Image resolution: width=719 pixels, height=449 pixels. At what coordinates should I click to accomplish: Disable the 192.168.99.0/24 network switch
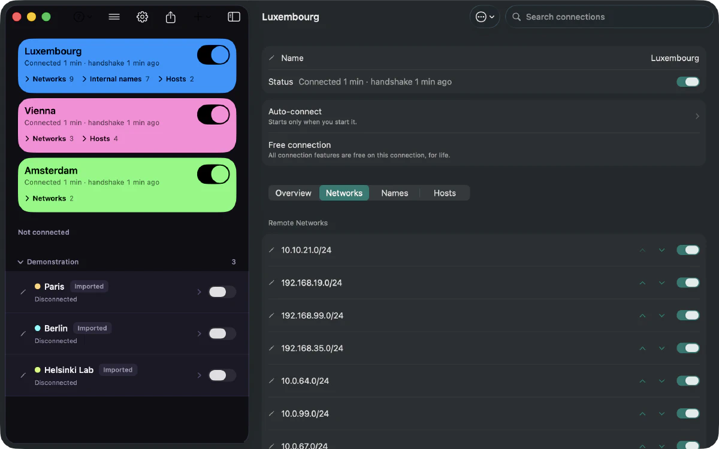point(688,315)
